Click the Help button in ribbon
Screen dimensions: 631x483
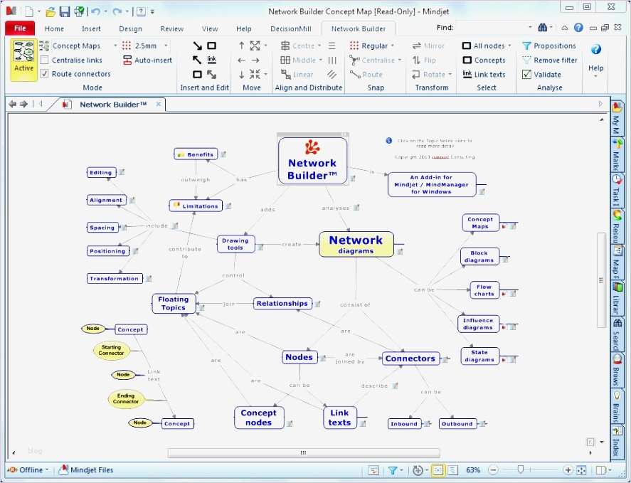tap(595, 59)
